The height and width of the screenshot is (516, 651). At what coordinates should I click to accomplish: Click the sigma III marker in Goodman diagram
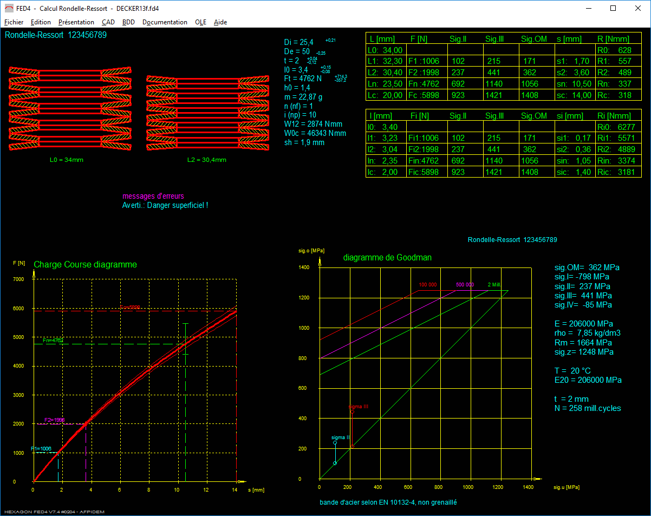point(352,412)
